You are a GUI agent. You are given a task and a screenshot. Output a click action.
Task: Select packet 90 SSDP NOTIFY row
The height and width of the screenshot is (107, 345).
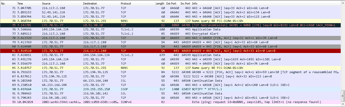152,89
